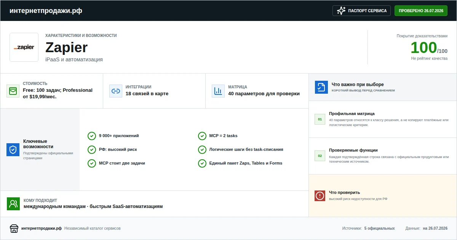
Task: Click the 9 000+ приложений feature text
Action: [x=119, y=136]
